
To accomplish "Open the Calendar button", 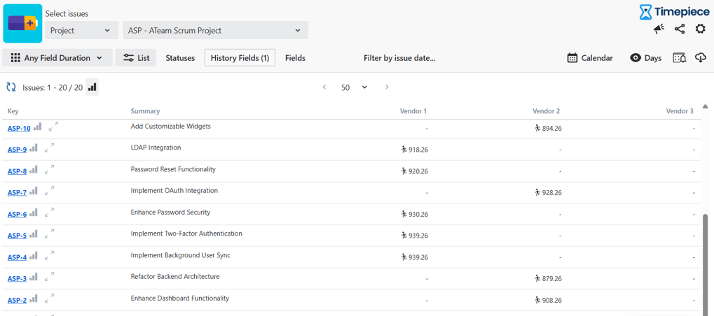I will tap(590, 58).
